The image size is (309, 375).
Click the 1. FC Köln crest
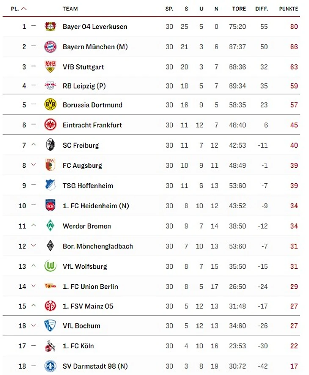50,346
